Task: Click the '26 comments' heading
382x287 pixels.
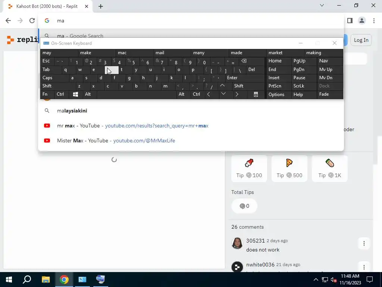Action: coord(248,227)
